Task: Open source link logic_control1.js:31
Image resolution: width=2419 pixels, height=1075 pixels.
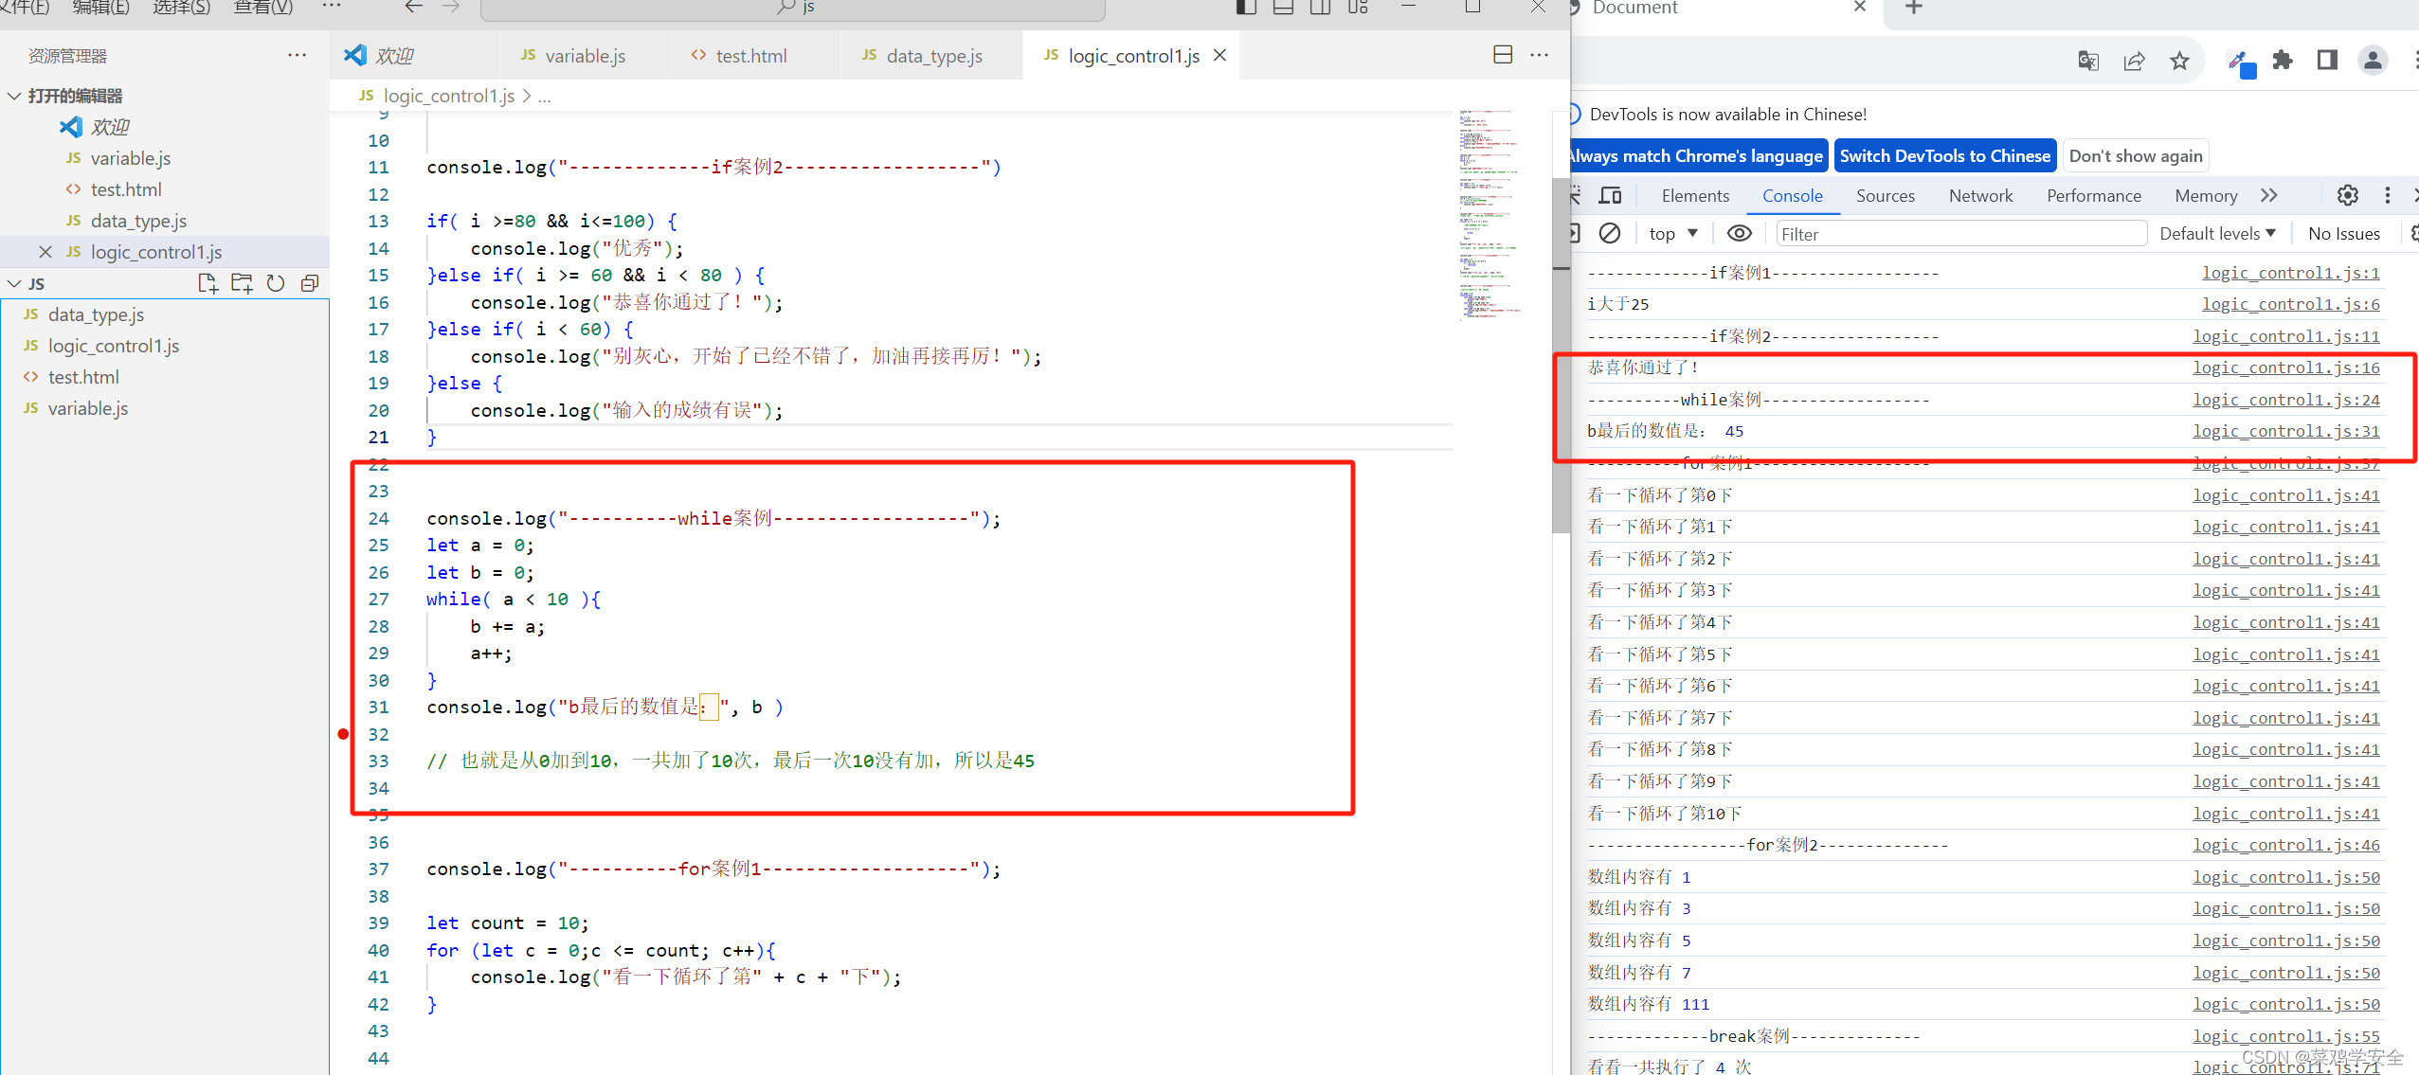Action: [x=2285, y=431]
